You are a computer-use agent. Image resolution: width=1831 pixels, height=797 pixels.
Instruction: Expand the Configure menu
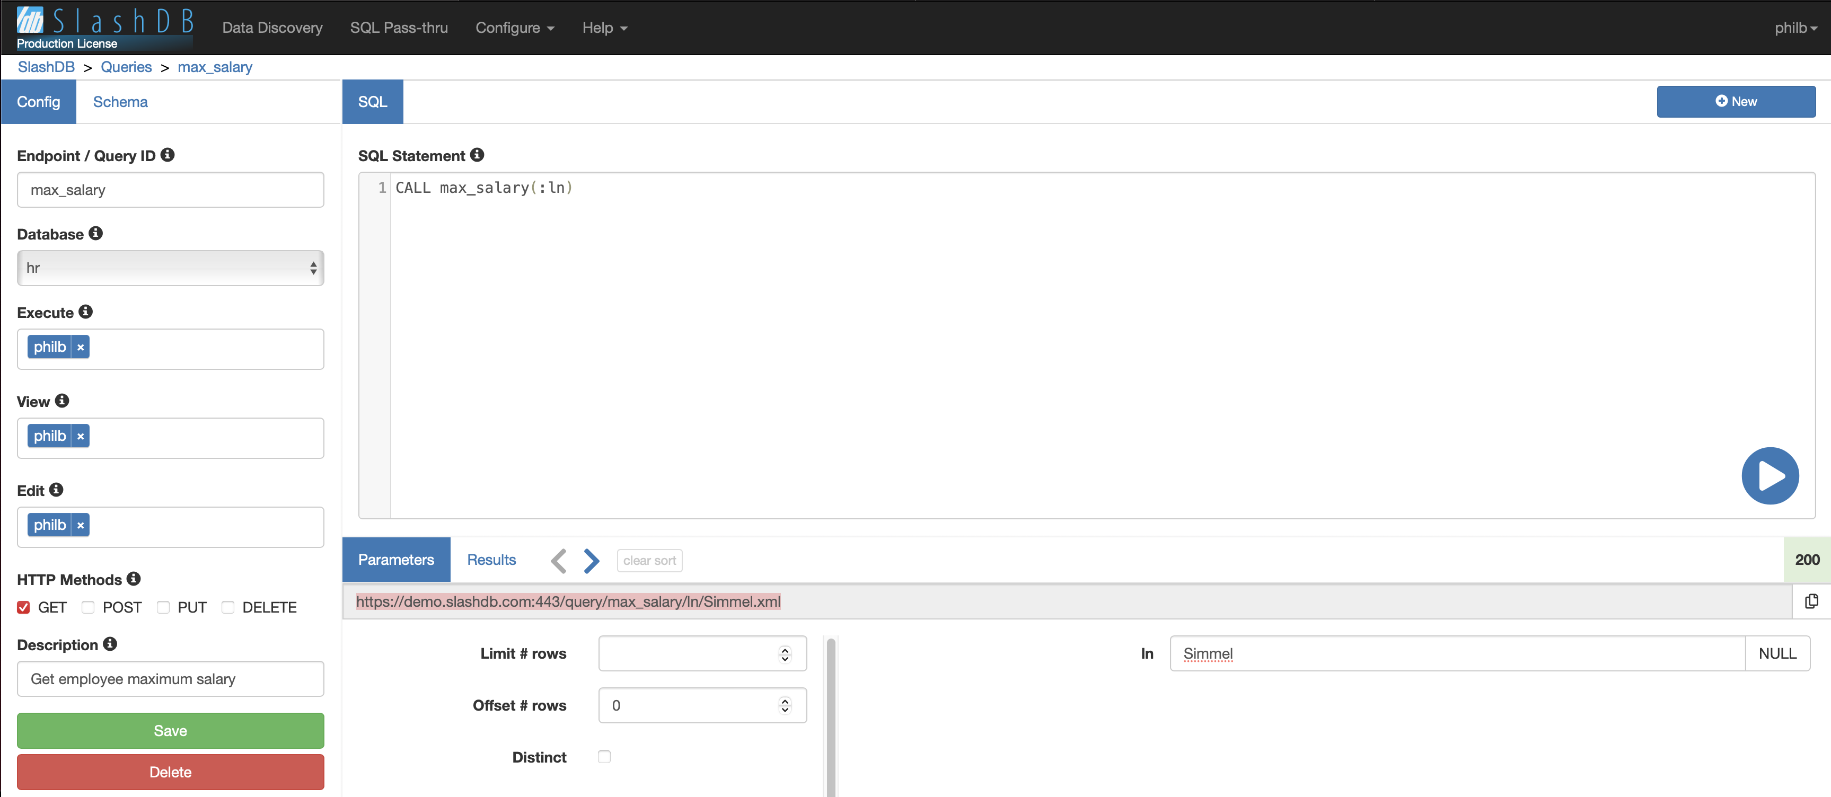point(515,28)
